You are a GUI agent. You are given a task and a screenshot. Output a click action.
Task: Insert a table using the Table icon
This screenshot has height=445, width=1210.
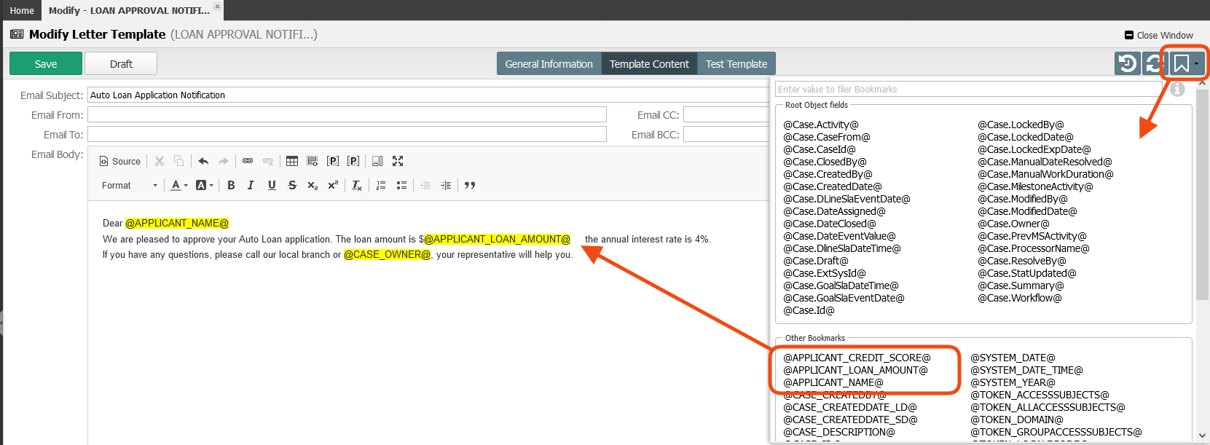point(292,161)
